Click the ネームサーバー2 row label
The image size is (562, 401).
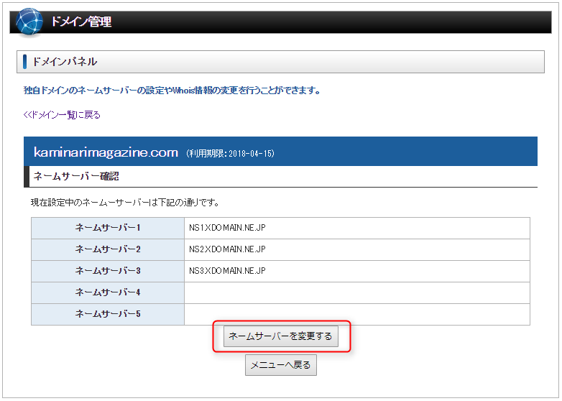point(108,249)
